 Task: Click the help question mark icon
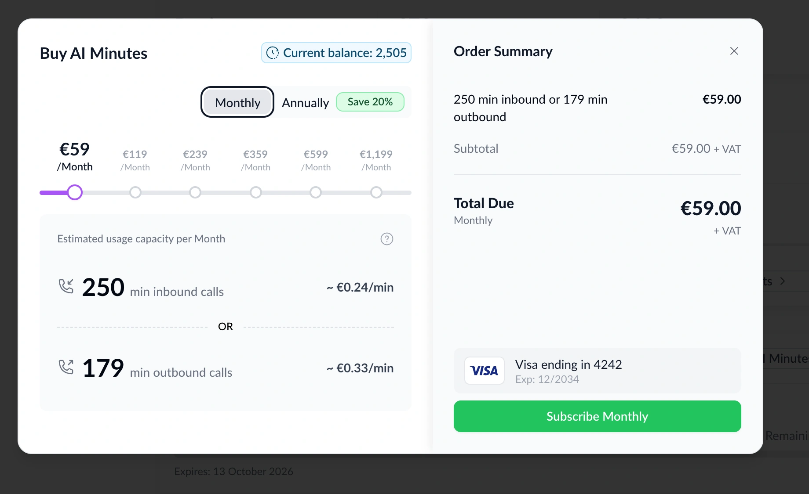pos(386,239)
